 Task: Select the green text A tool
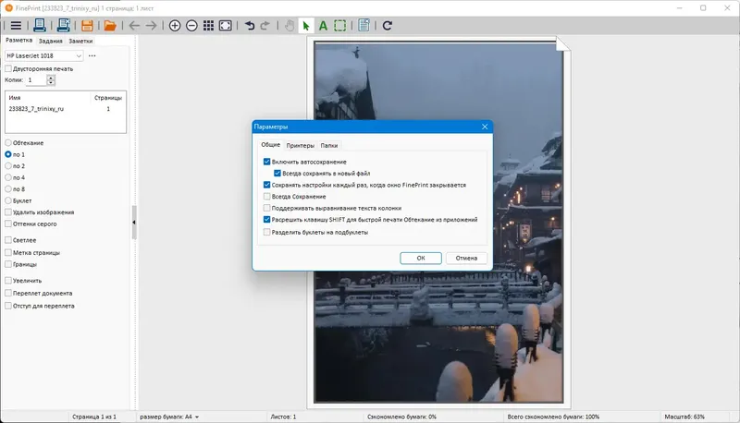[323, 26]
